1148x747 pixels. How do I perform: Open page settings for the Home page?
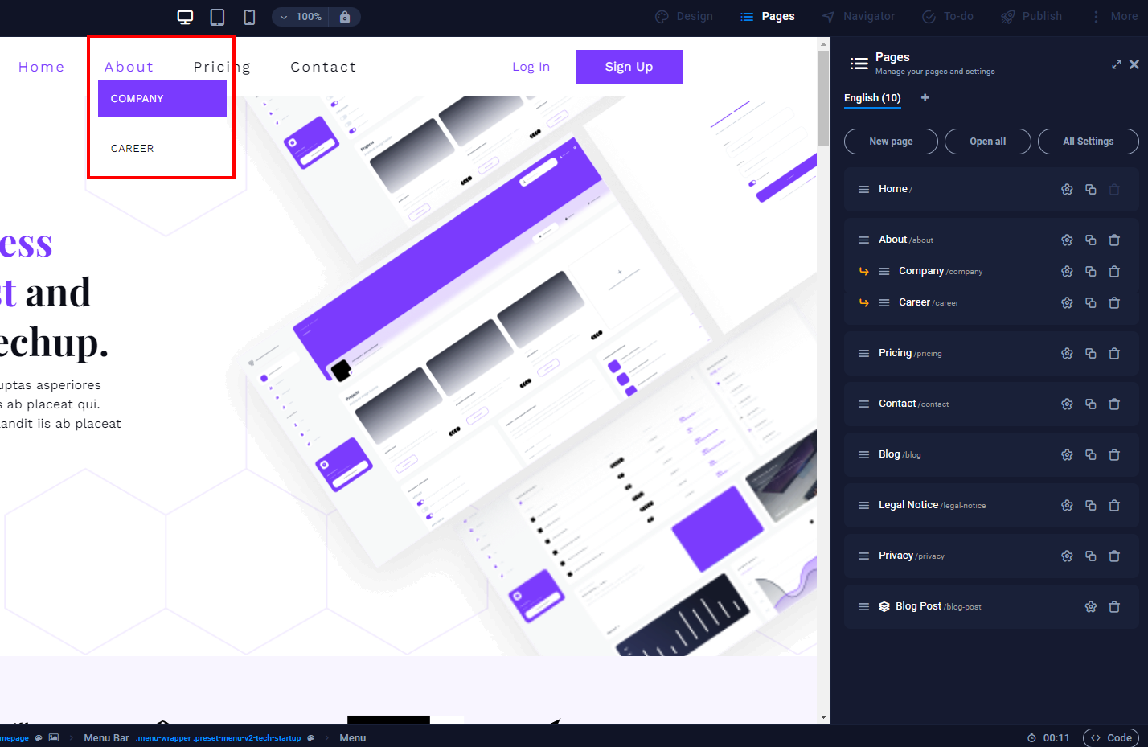click(x=1067, y=188)
